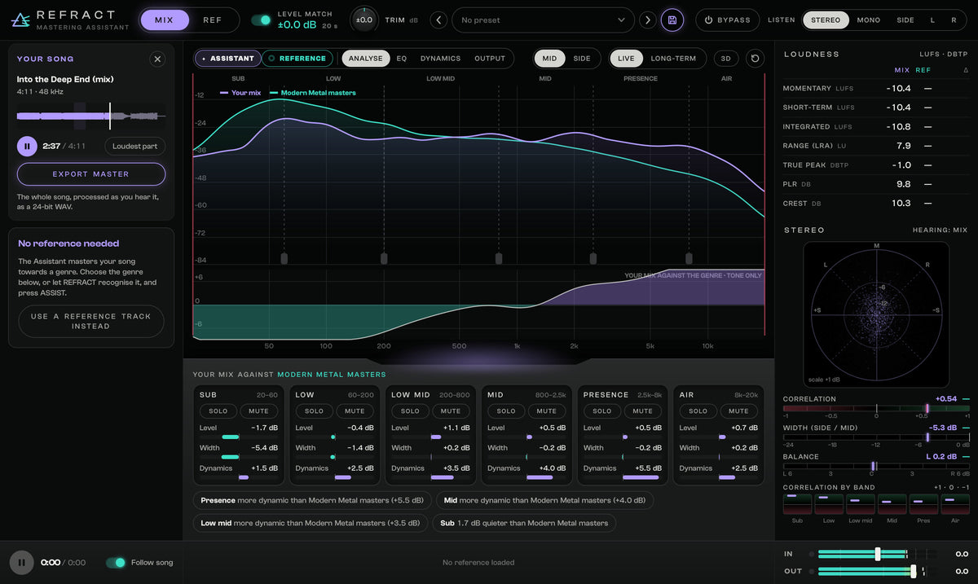Mute the LOW MID band
The width and height of the screenshot is (978, 584).
pos(451,411)
